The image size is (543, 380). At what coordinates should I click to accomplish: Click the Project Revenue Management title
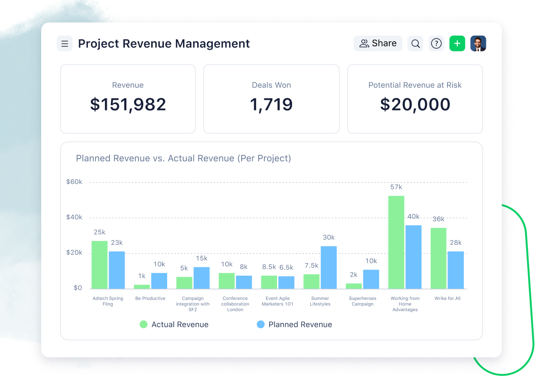click(x=164, y=44)
